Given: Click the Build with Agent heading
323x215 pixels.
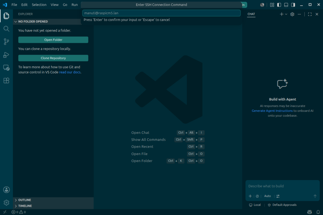Looking at the screenshot, I should pyautogui.click(x=282, y=99).
